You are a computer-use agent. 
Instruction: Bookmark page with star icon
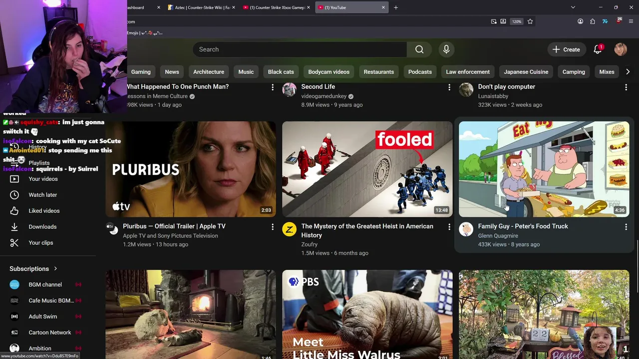click(x=530, y=21)
